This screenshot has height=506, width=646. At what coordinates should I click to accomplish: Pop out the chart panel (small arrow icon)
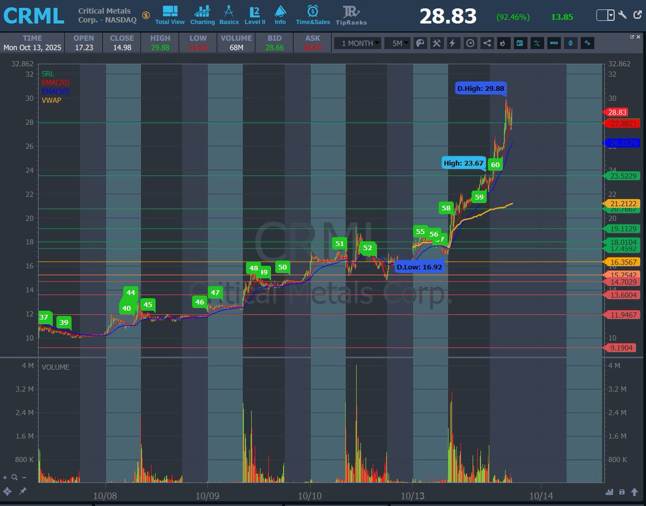(633, 36)
